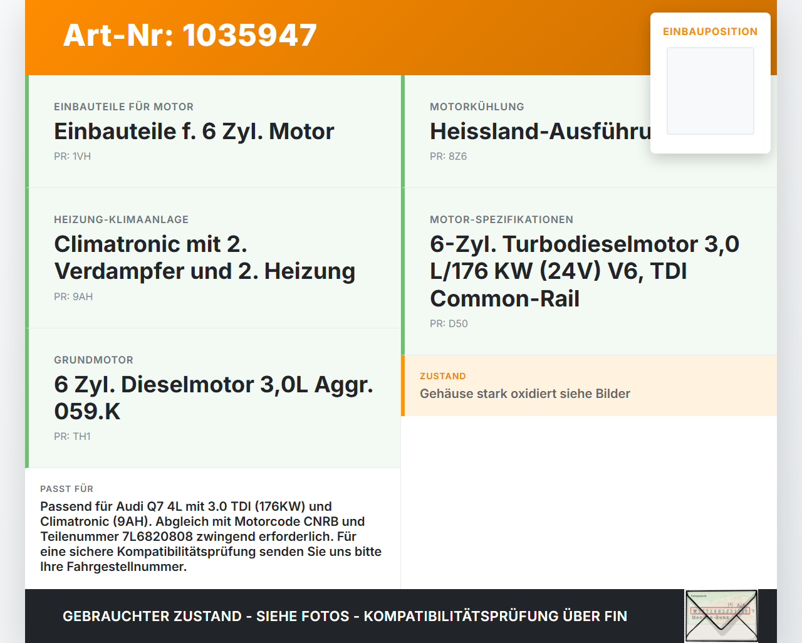The width and height of the screenshot is (802, 643).
Task: Click the PR: TH1 code
Action: click(72, 436)
